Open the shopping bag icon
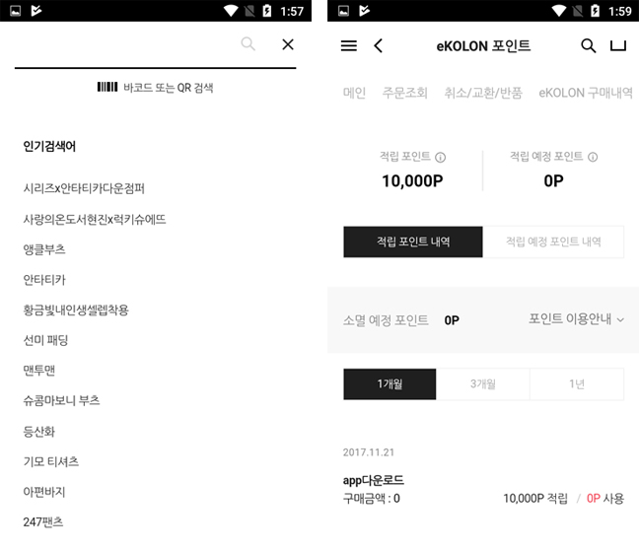Image resolution: width=639 pixels, height=552 pixels. [x=618, y=45]
